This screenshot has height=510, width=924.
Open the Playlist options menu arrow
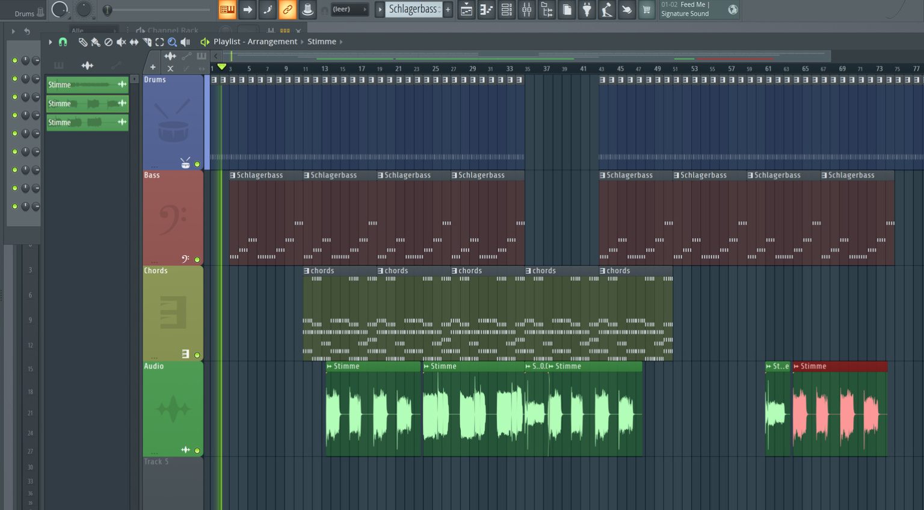click(50, 42)
